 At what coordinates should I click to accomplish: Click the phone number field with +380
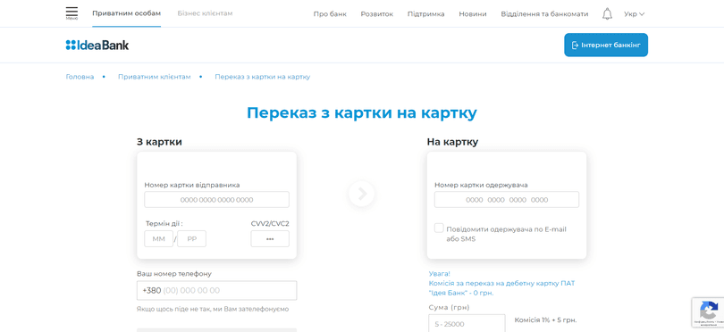(216, 291)
